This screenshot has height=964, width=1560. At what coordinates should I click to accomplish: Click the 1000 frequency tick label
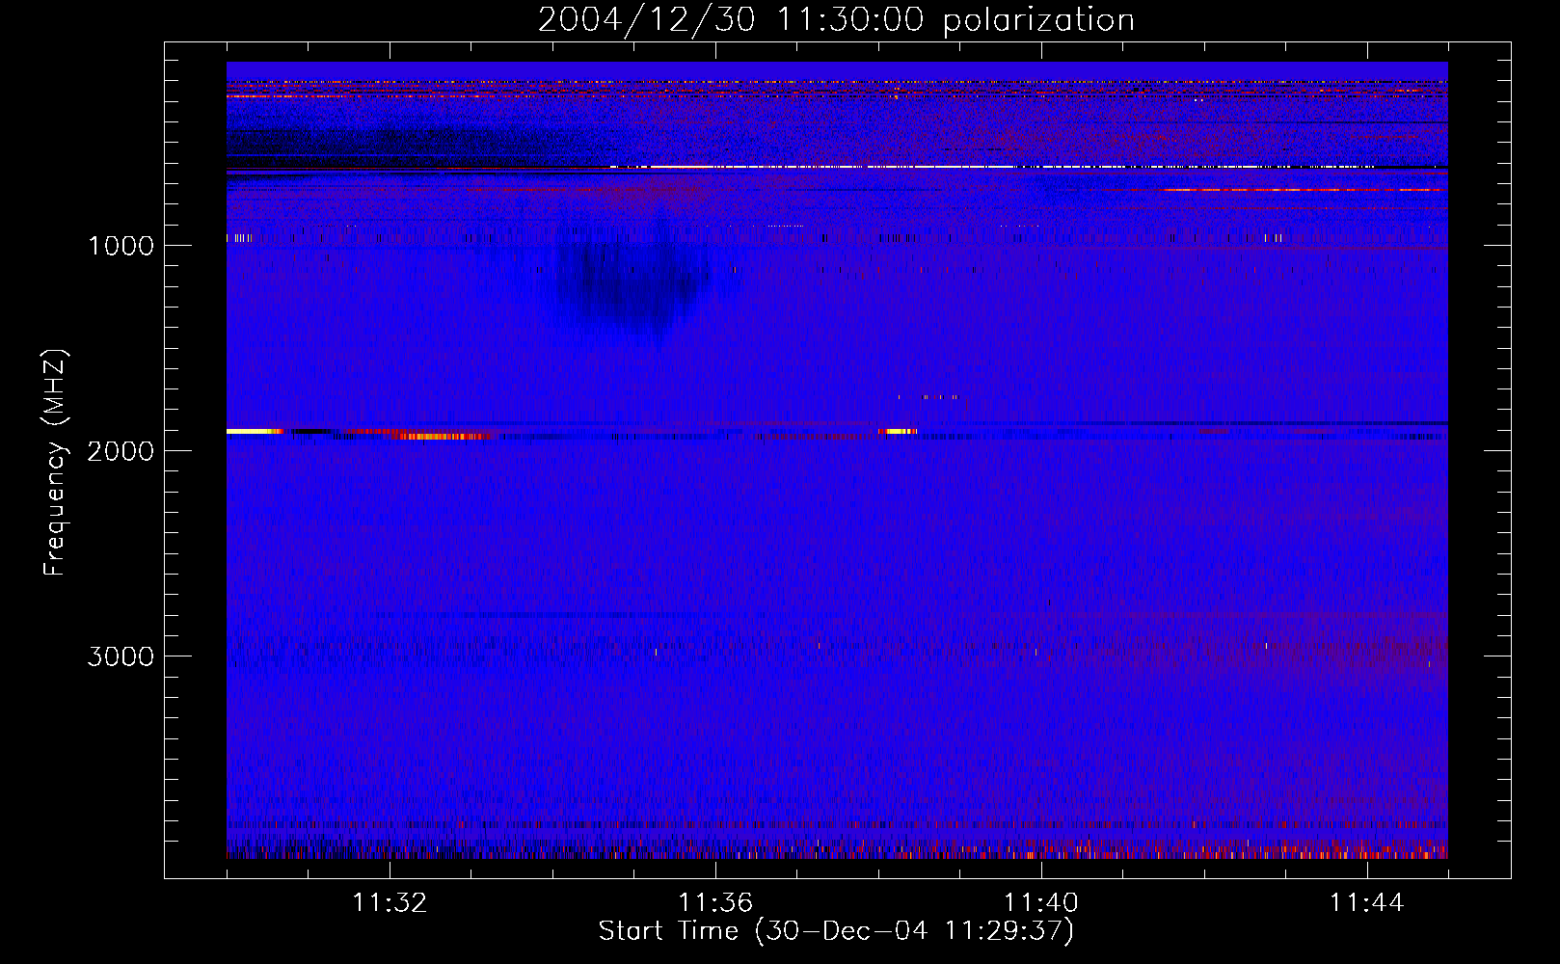tap(121, 246)
